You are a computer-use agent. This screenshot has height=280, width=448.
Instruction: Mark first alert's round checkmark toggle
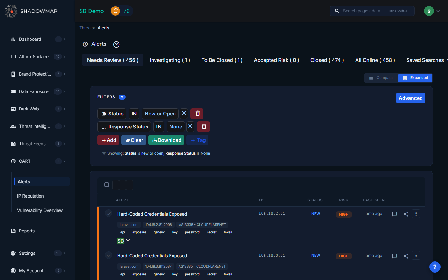109,213
